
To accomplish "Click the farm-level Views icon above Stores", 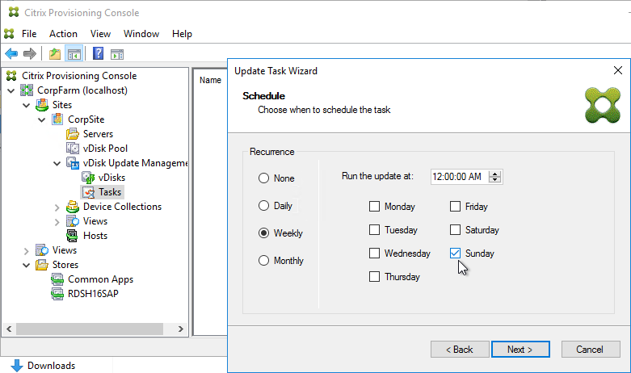I will pyautogui.click(x=42, y=250).
